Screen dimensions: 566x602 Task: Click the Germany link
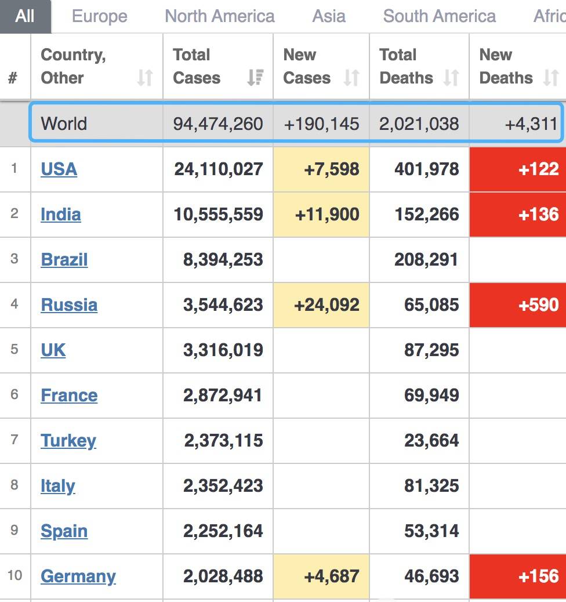(78, 576)
